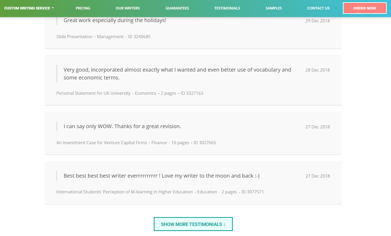Click the 'Management' subject label
Viewport: 391px width, 236px height.
pos(110,37)
